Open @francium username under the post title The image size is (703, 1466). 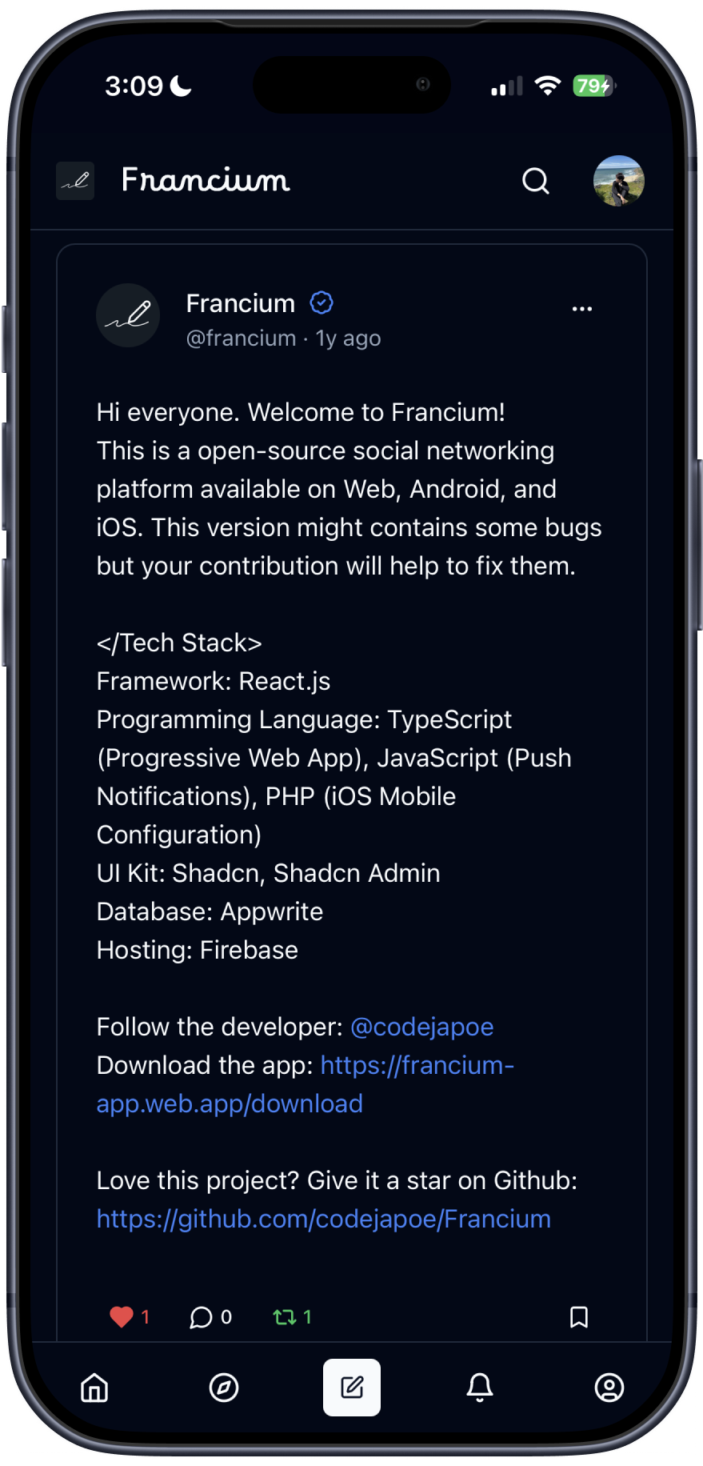pos(242,338)
